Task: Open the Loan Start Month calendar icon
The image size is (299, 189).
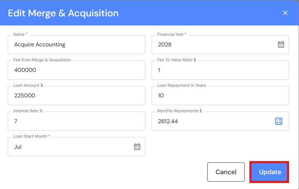Action: 137,147
